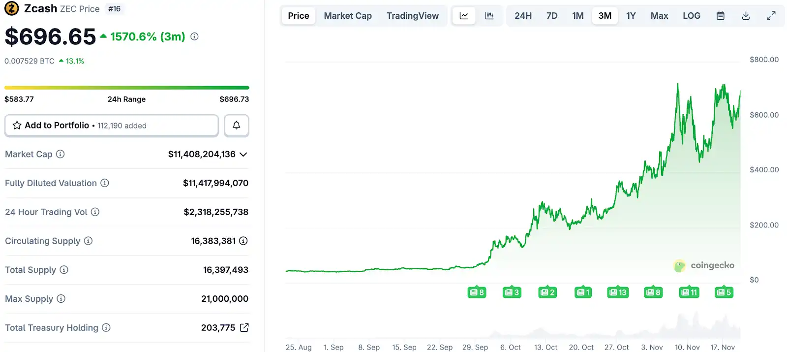
Task: Switch chart to 24H timeframe
Action: point(522,15)
